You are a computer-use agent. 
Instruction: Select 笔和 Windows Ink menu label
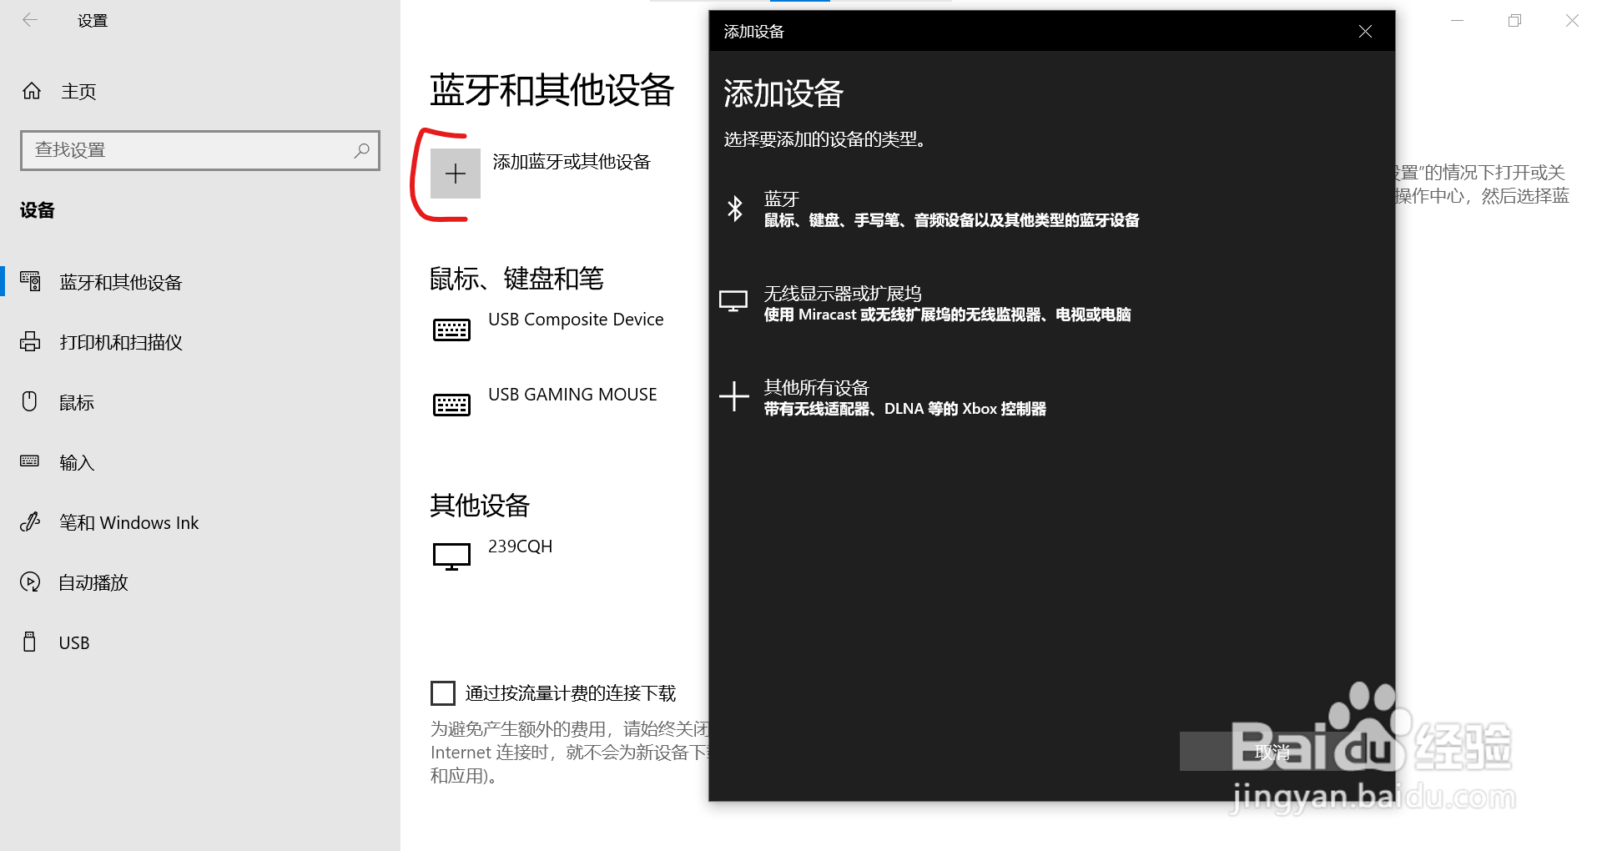point(129,522)
